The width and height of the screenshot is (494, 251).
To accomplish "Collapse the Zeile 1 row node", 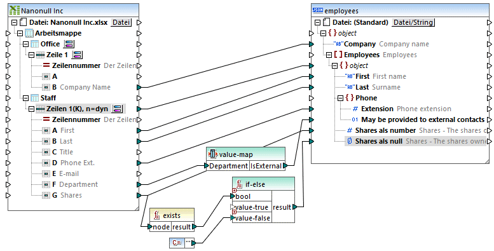I will [x=31, y=55].
